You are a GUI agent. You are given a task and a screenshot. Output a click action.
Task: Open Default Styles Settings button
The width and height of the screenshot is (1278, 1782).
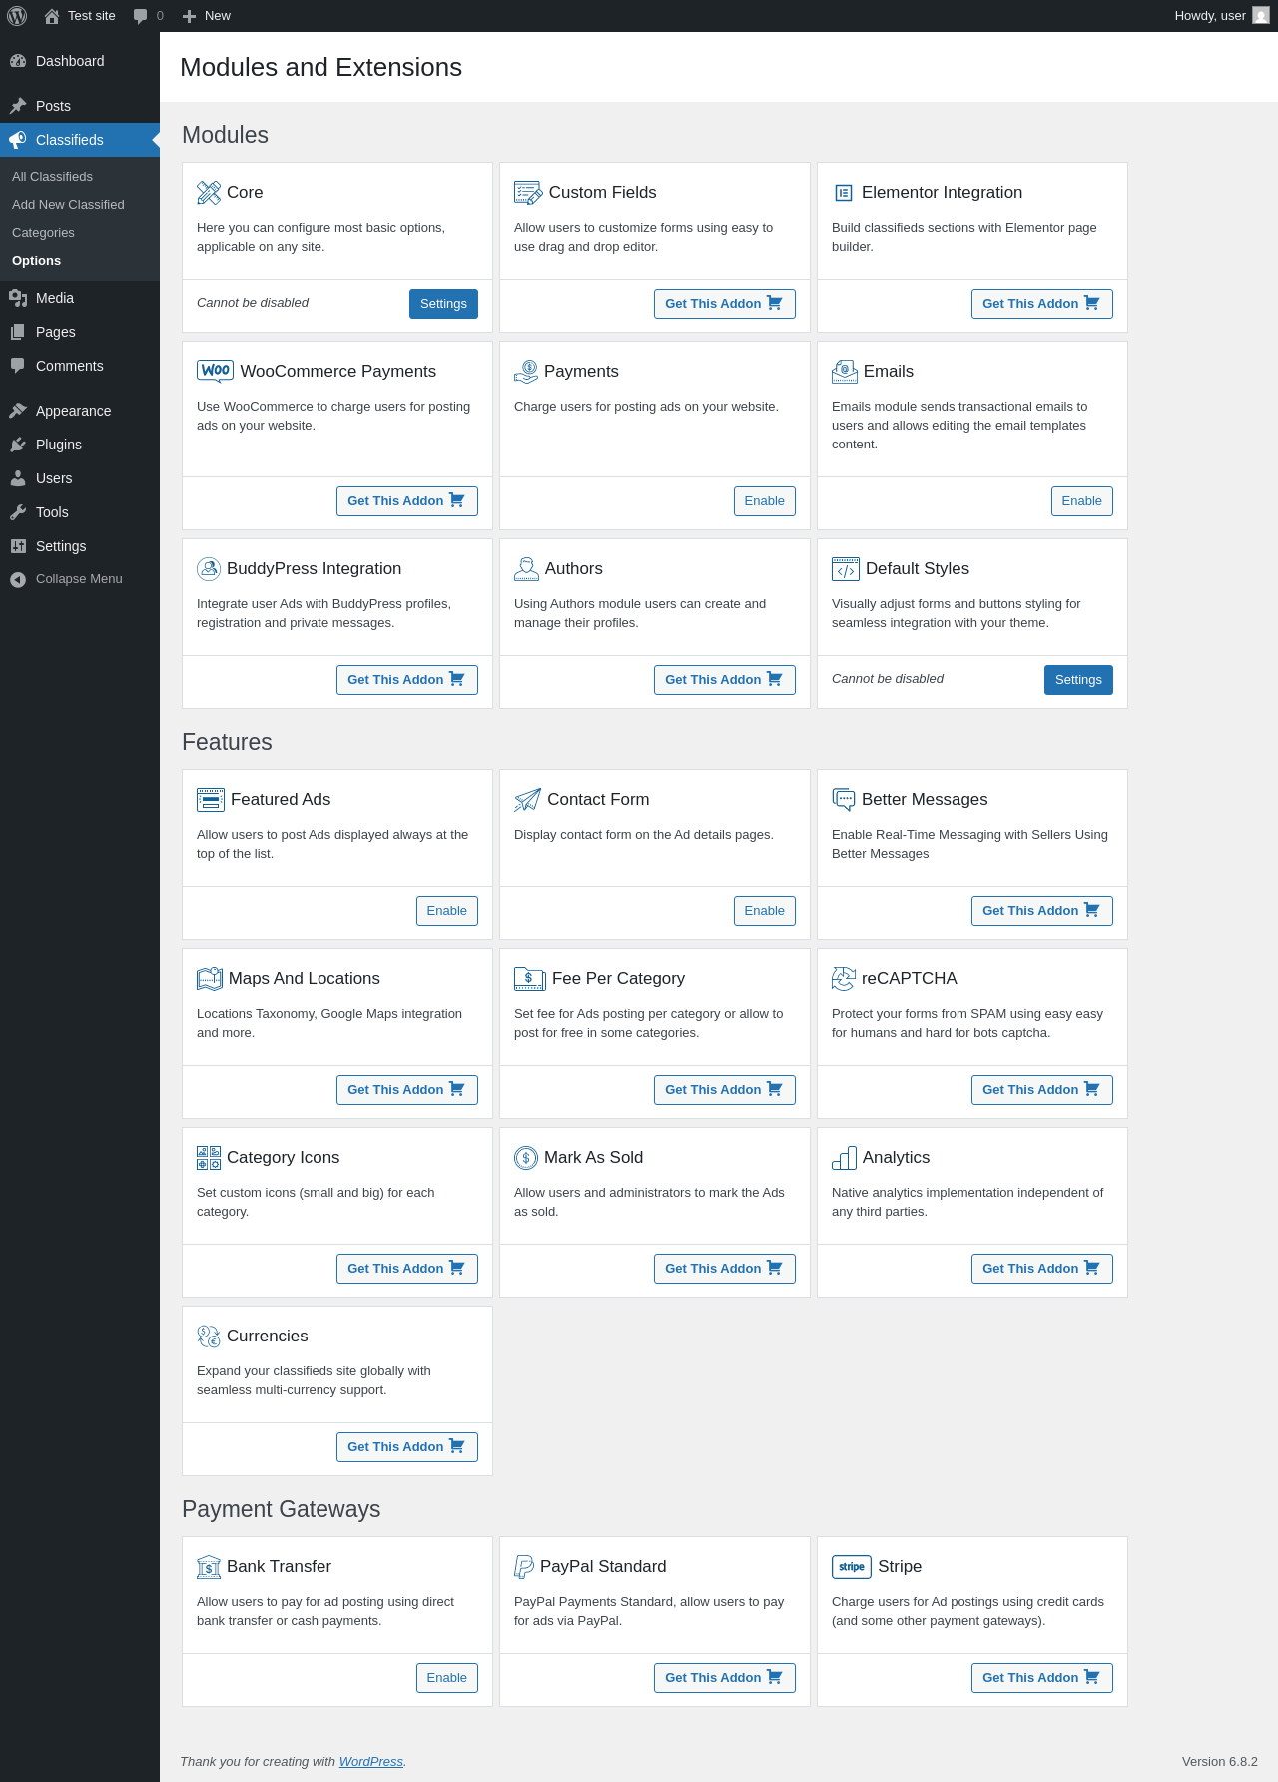click(x=1078, y=680)
